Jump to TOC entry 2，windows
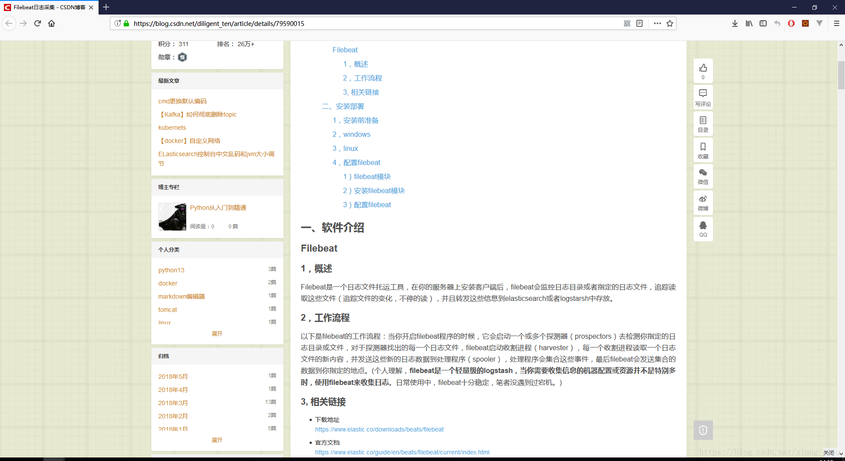Viewport: 845px width, 461px height. (351, 135)
